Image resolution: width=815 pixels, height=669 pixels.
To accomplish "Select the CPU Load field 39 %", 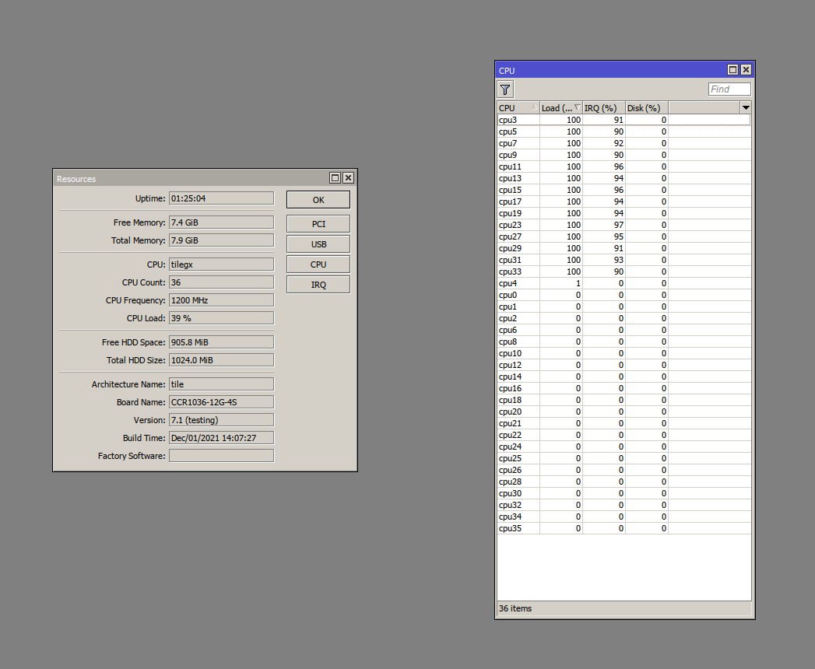I will click(x=221, y=318).
